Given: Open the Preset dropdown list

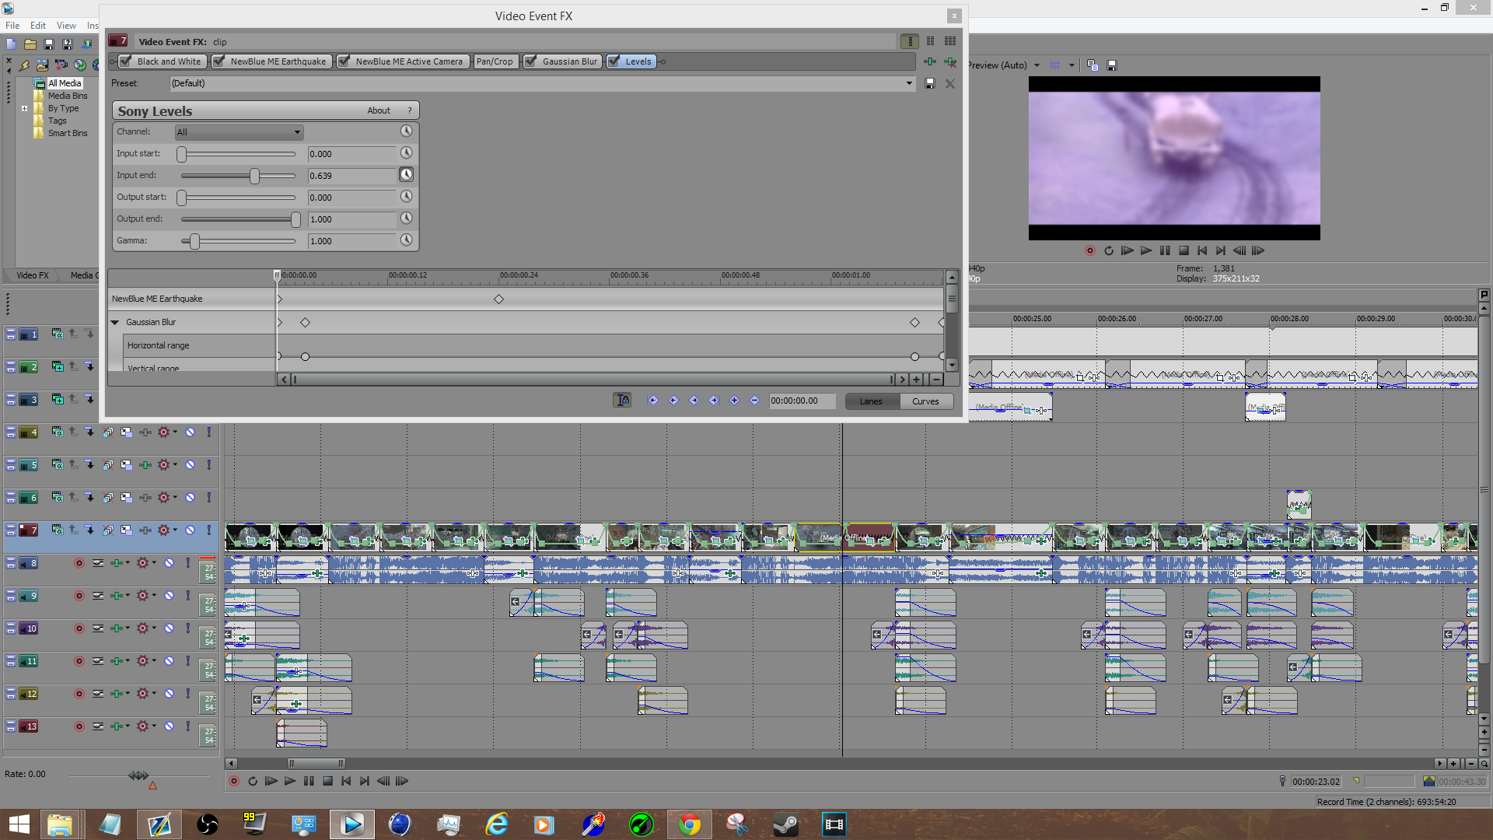Looking at the screenshot, I should [909, 83].
